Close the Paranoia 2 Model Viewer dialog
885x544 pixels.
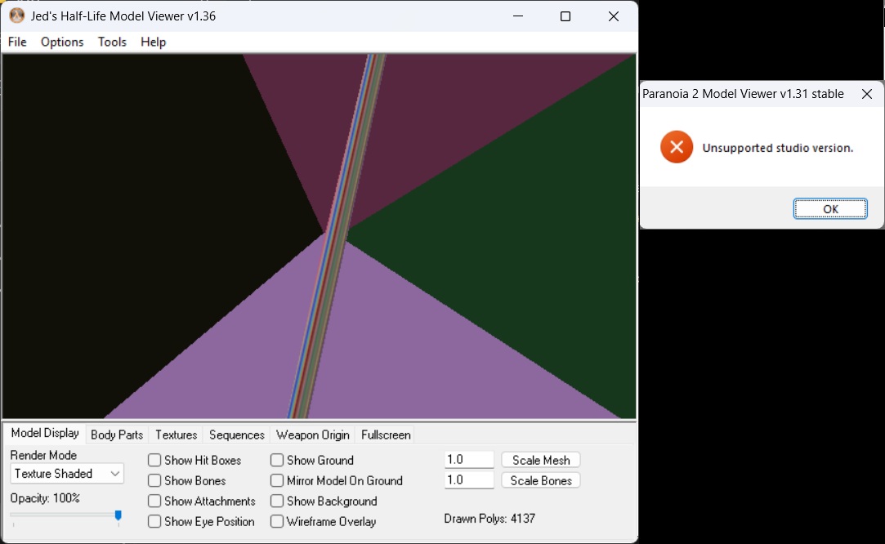click(867, 94)
